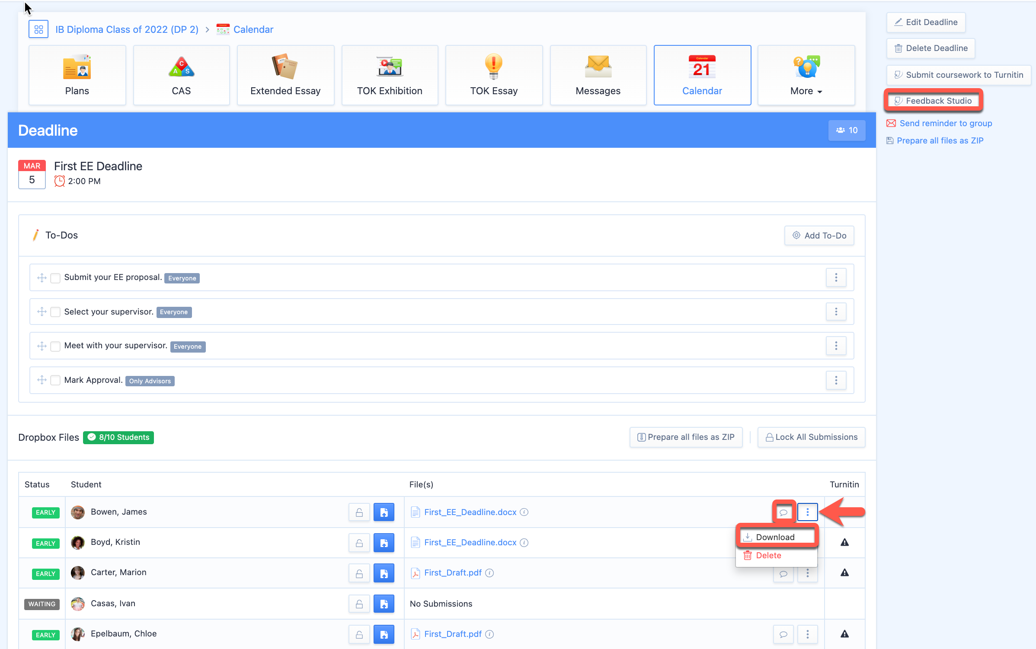
Task: Check the Mark Approval checkbox
Action: (x=55, y=380)
